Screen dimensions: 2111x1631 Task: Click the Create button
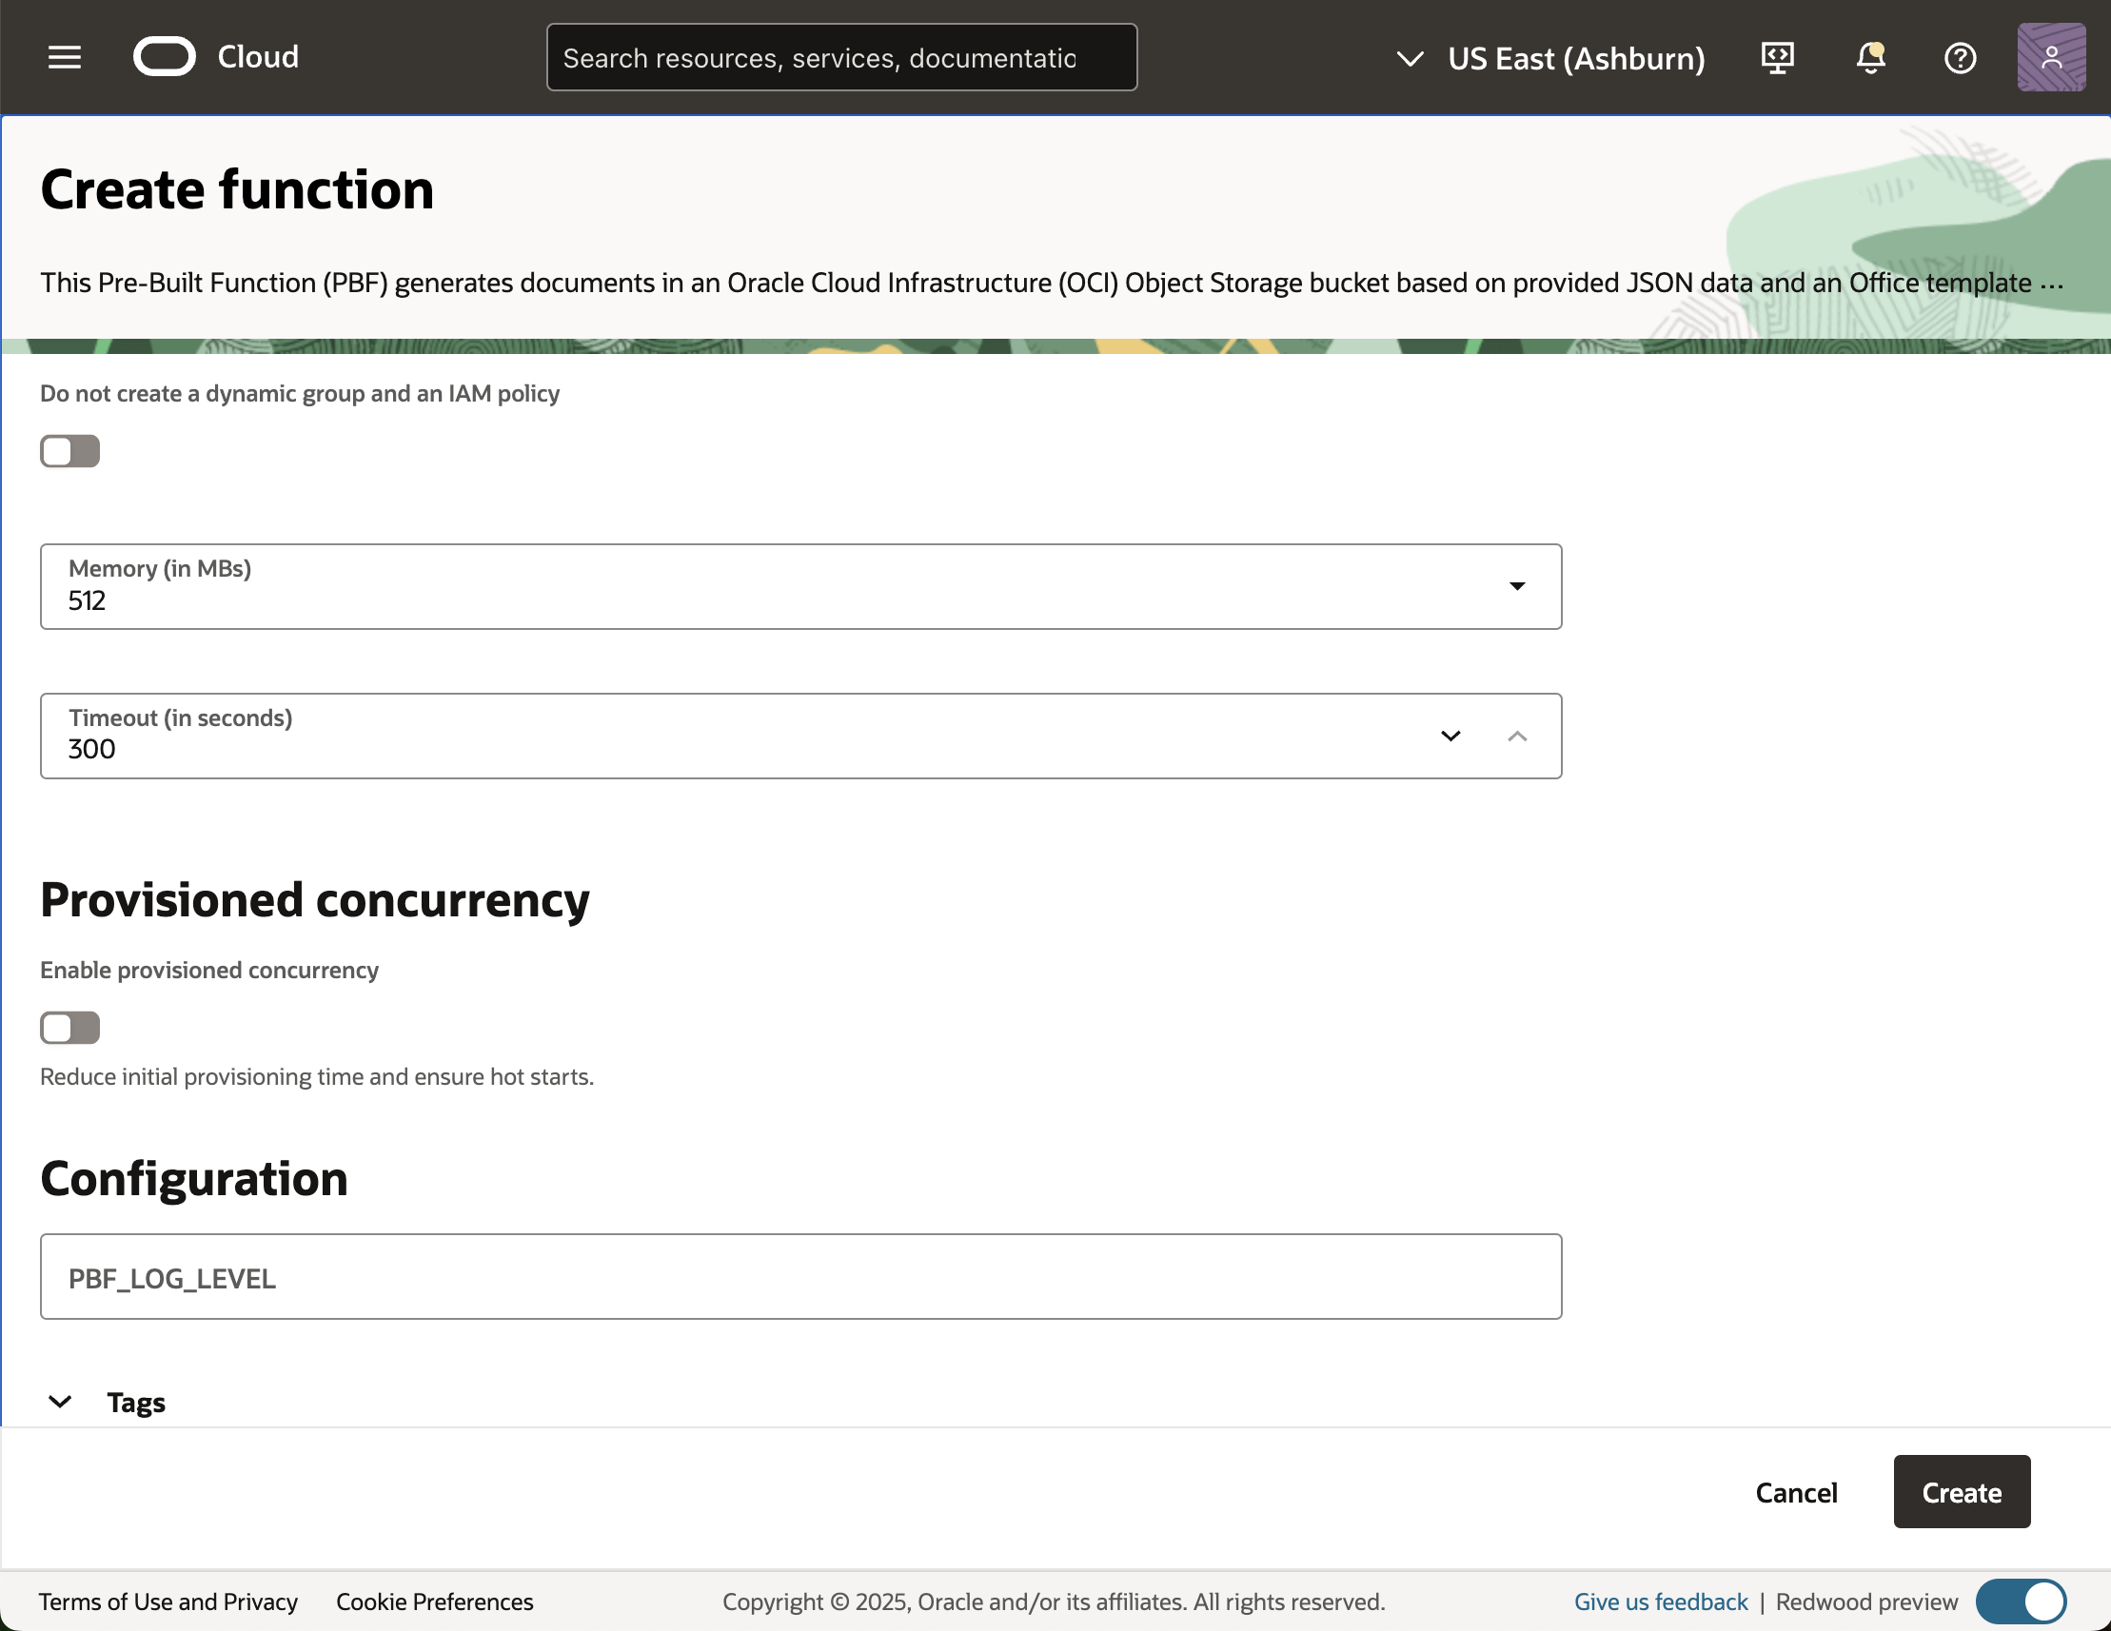click(x=1962, y=1492)
